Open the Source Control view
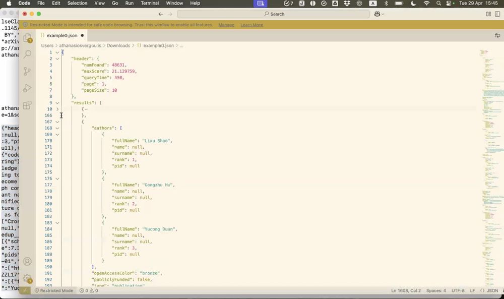504x299 pixels. pyautogui.click(x=27, y=71)
